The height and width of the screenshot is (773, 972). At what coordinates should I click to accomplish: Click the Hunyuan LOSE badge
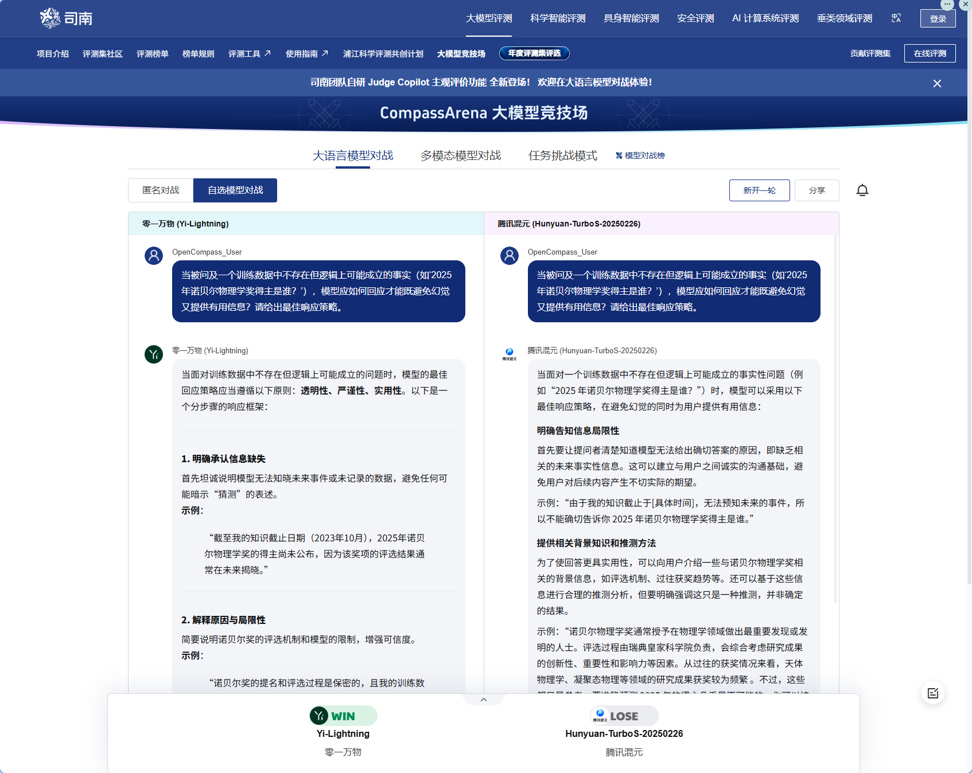pyautogui.click(x=624, y=716)
